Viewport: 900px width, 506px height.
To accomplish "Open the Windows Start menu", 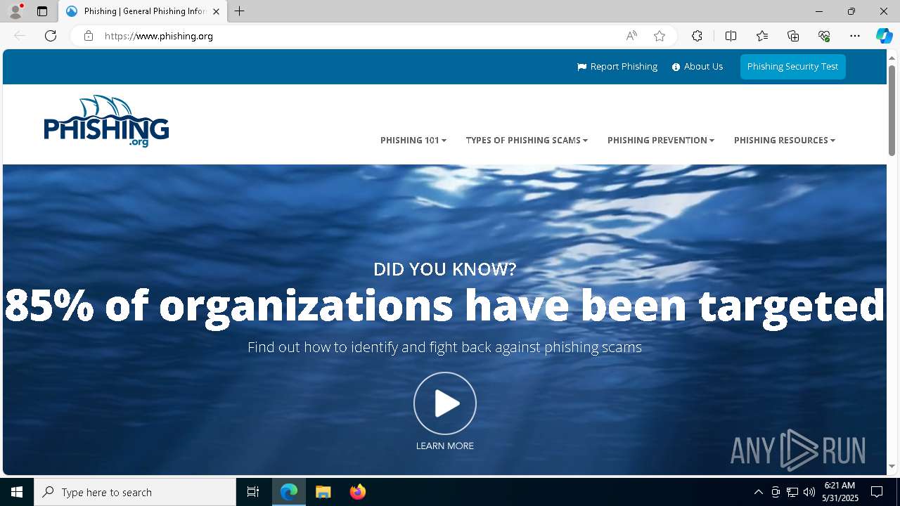I will (17, 492).
